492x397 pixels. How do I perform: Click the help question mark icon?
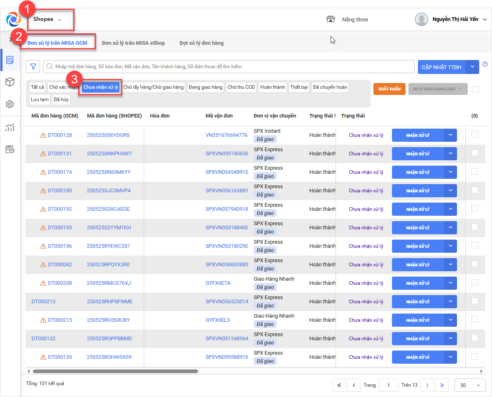pyautogui.click(x=485, y=64)
